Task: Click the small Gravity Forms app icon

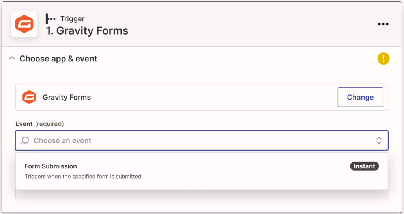Action: click(29, 97)
